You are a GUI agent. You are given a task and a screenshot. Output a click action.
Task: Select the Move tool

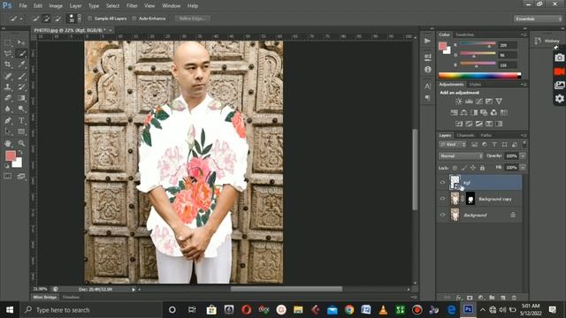click(21, 43)
